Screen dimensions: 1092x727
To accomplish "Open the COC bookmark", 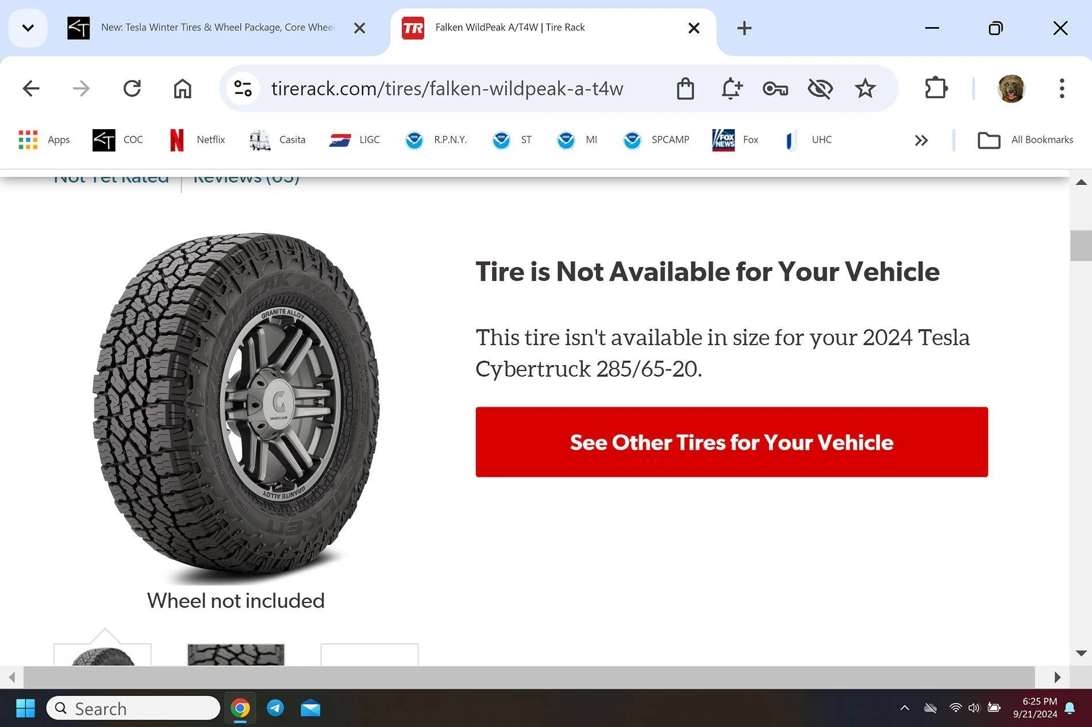I will click(118, 140).
